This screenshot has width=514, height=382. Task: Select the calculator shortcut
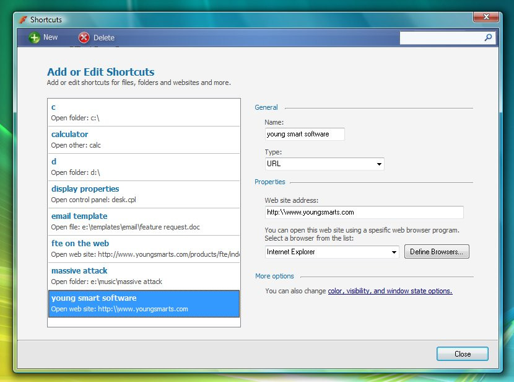tap(144, 140)
